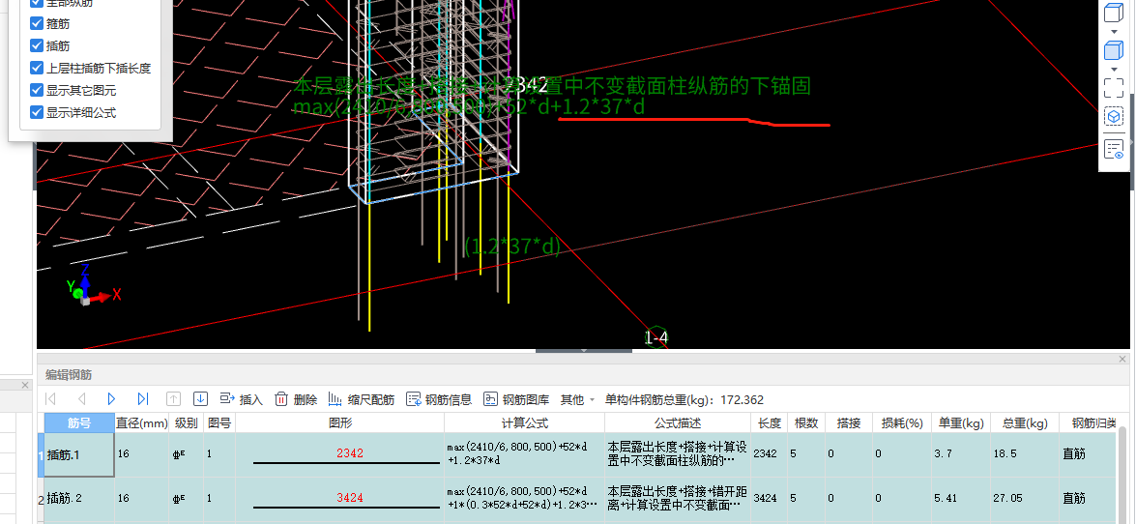1136x524 pixels.
Task: Close the left side panel tab
Action: (x=24, y=385)
